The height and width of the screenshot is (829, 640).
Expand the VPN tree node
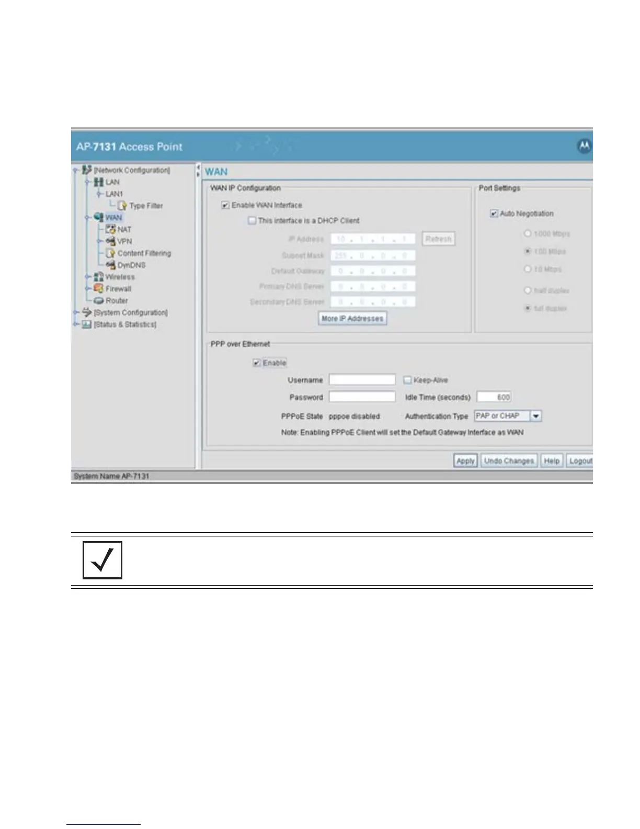point(99,241)
